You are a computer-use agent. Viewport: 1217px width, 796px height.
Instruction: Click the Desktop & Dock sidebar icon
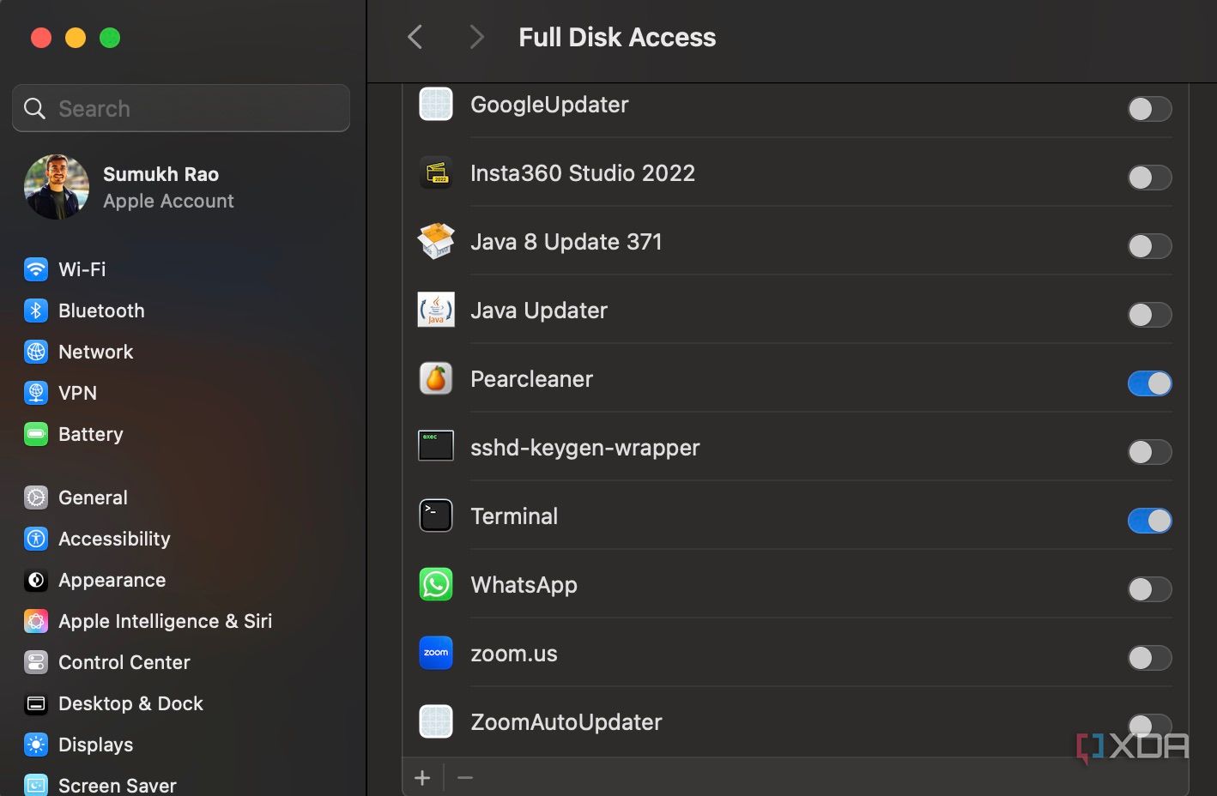click(x=36, y=703)
